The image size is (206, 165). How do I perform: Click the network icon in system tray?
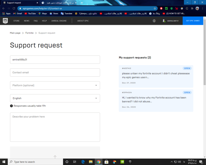coord(175,162)
